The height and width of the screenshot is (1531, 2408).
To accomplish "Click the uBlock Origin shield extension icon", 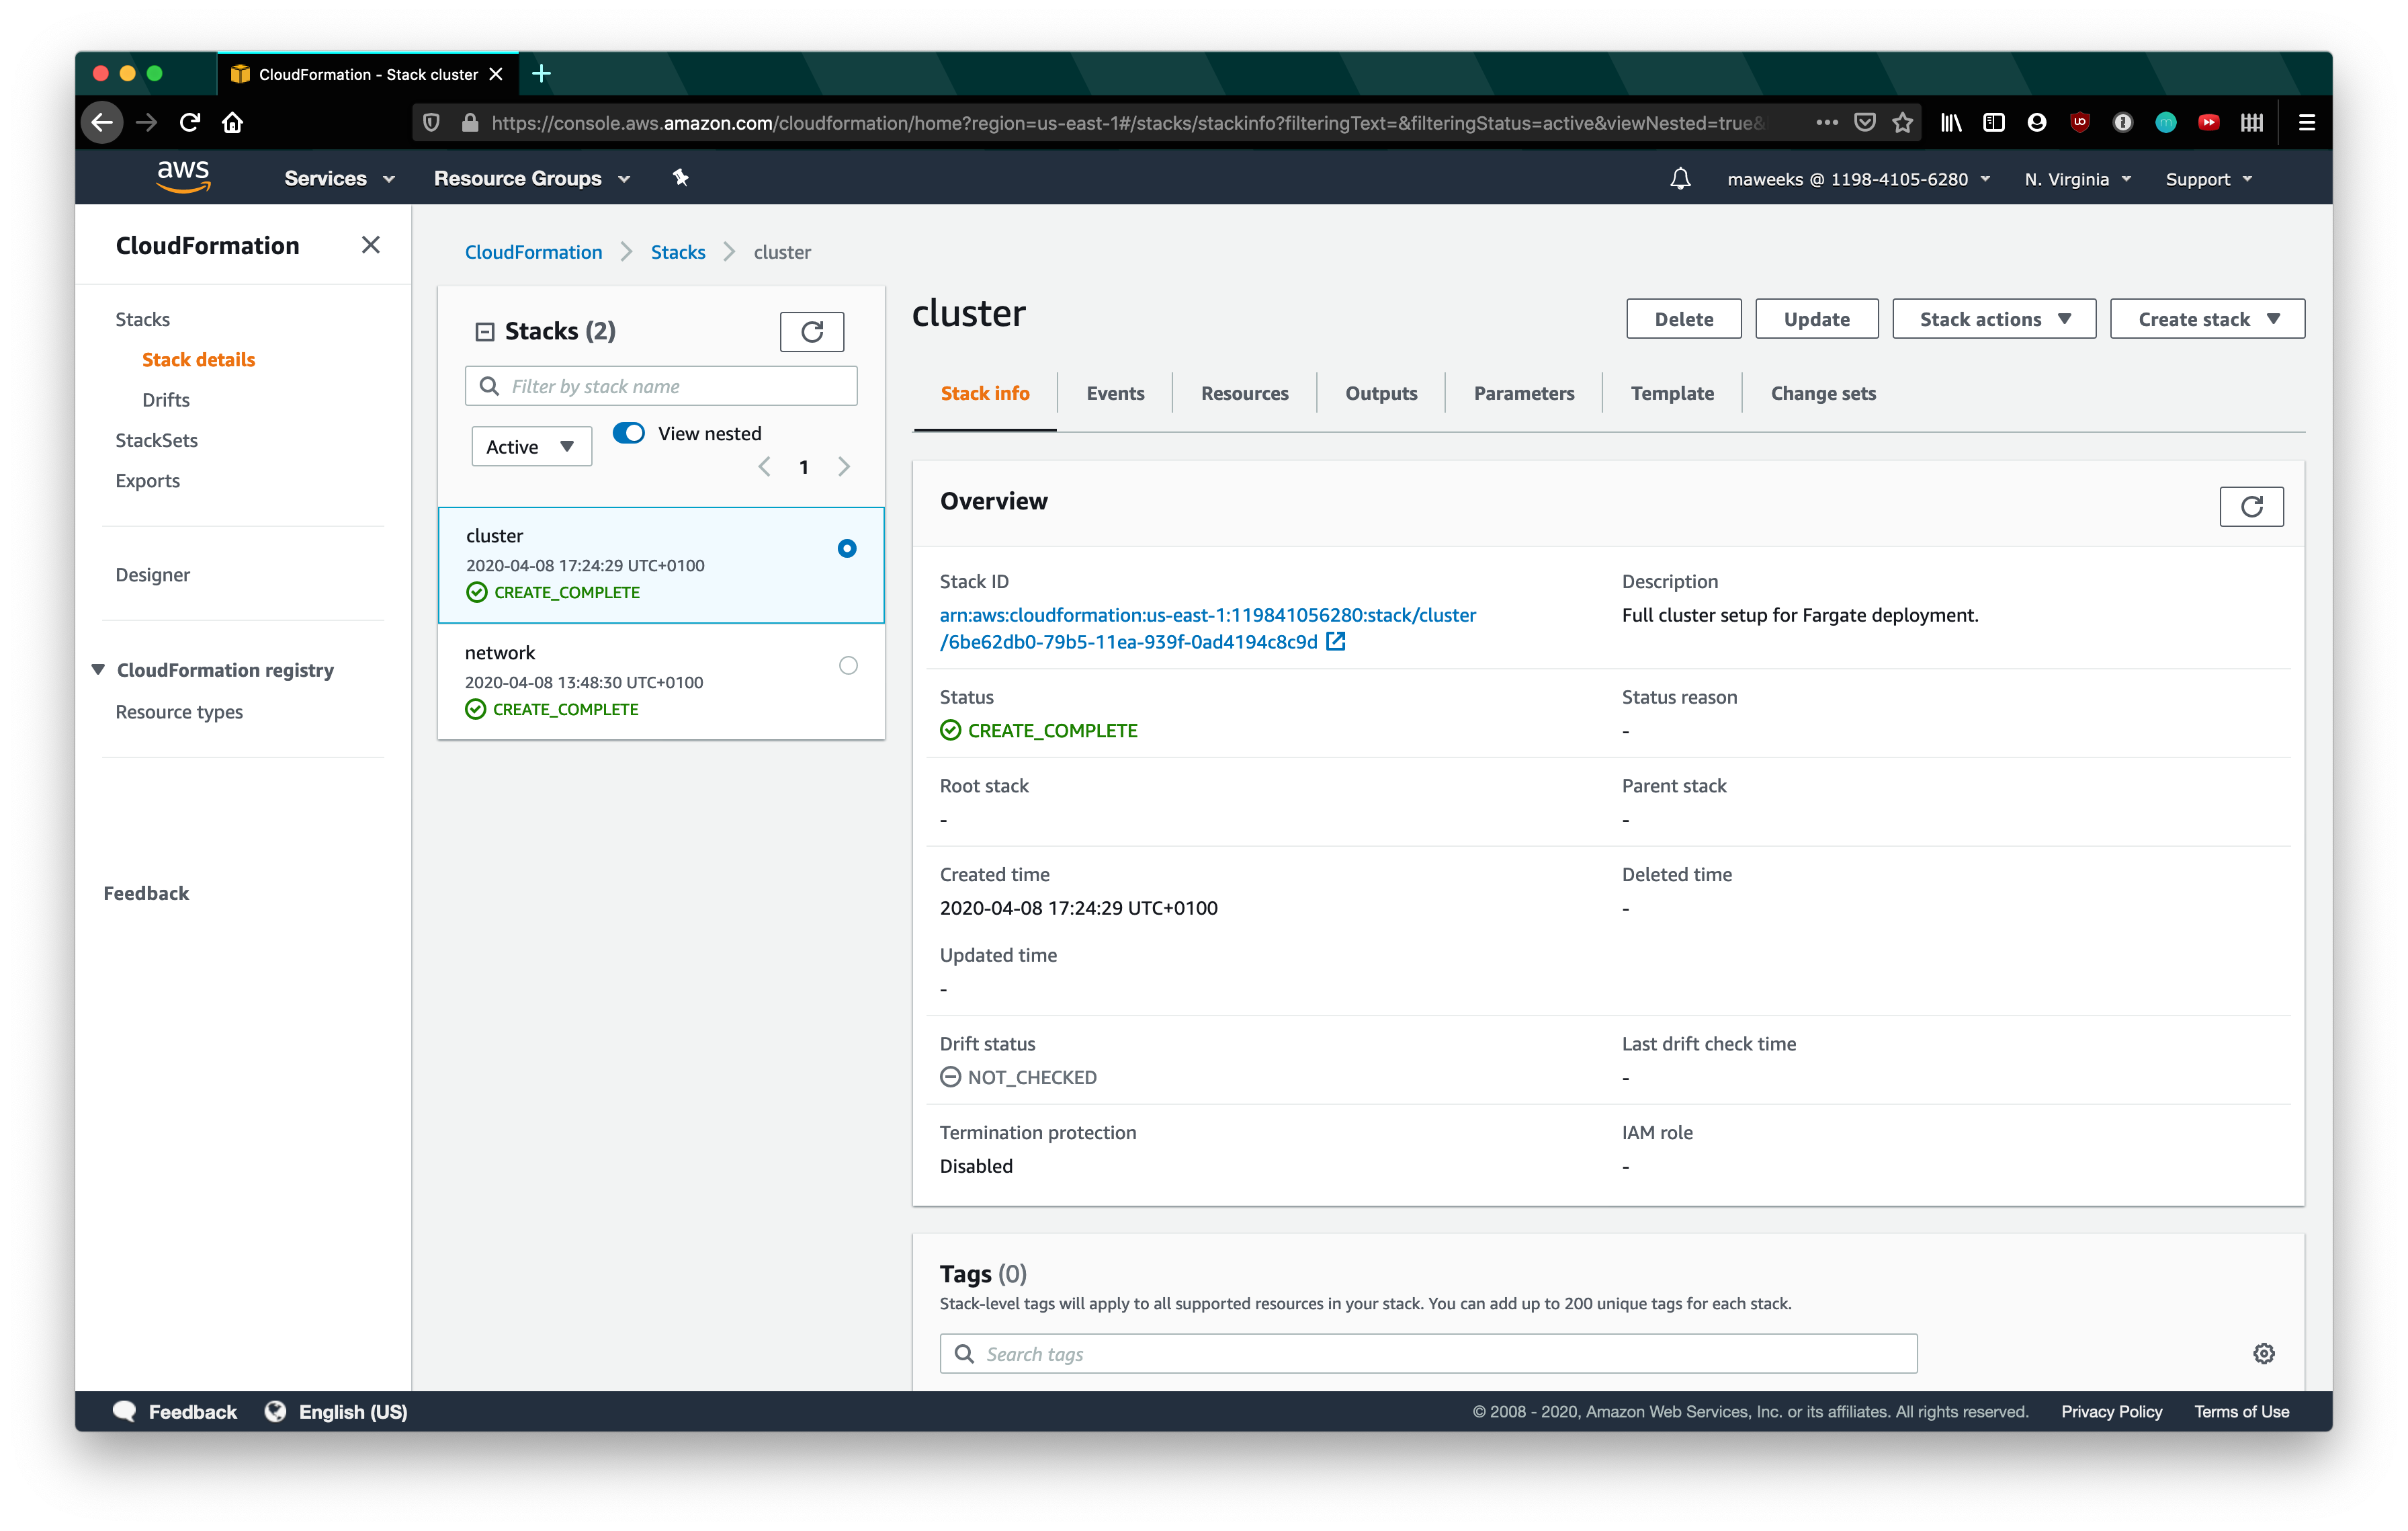I will coord(2079,123).
